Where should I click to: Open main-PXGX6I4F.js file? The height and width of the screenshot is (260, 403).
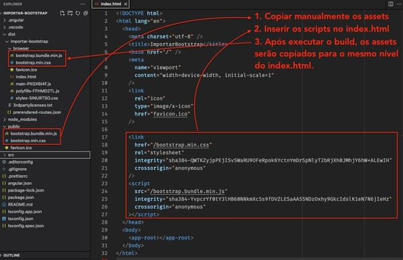point(33,84)
